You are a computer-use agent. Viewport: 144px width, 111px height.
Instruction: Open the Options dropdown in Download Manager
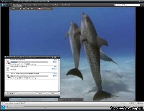pyautogui.click(x=48, y=57)
